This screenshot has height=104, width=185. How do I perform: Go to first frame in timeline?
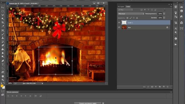[8, 96]
